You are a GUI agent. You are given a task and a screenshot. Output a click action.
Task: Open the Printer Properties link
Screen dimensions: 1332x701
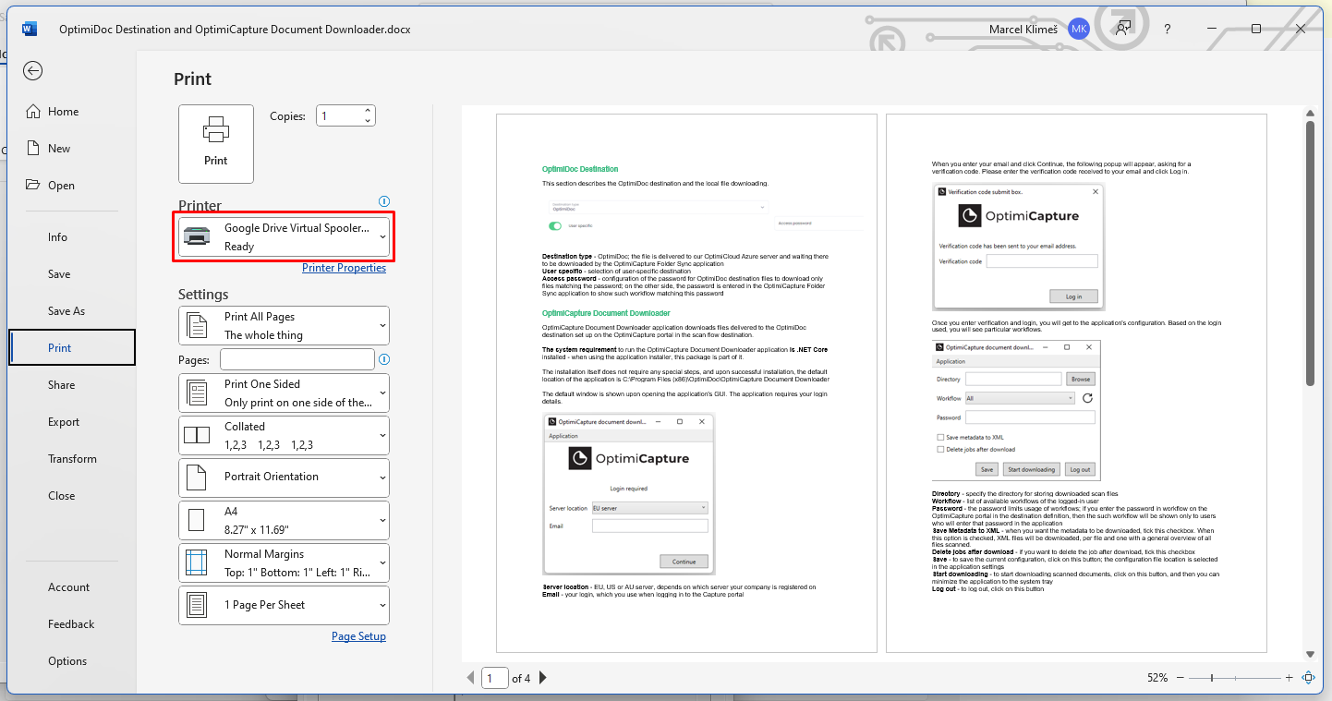click(x=344, y=268)
